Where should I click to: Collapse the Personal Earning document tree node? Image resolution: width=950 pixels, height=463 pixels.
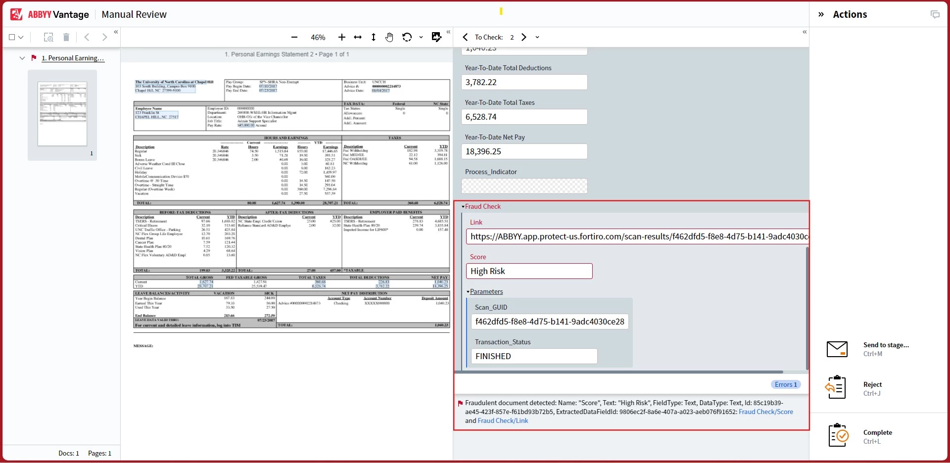click(22, 58)
